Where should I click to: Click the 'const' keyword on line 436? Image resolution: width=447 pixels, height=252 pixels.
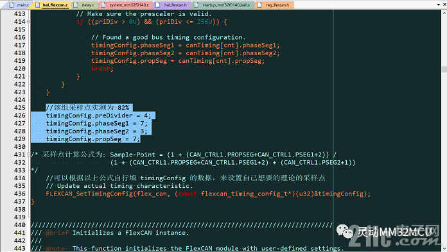pyautogui.click(x=188, y=194)
